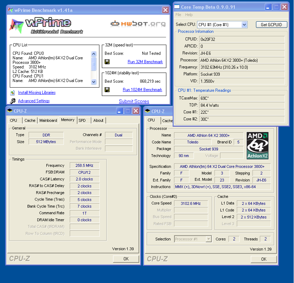294x283 pixels.
Task: Click Core Temp title bar application icon
Action: point(177,7)
